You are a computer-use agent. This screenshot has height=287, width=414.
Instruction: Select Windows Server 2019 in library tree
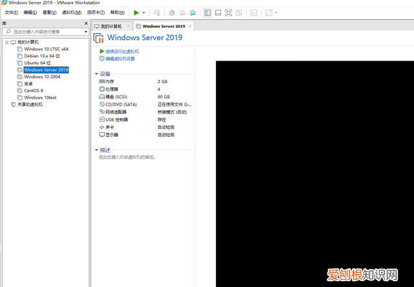pos(46,70)
